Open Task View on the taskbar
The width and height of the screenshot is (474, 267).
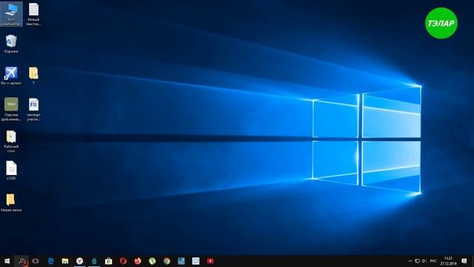[x=36, y=261]
